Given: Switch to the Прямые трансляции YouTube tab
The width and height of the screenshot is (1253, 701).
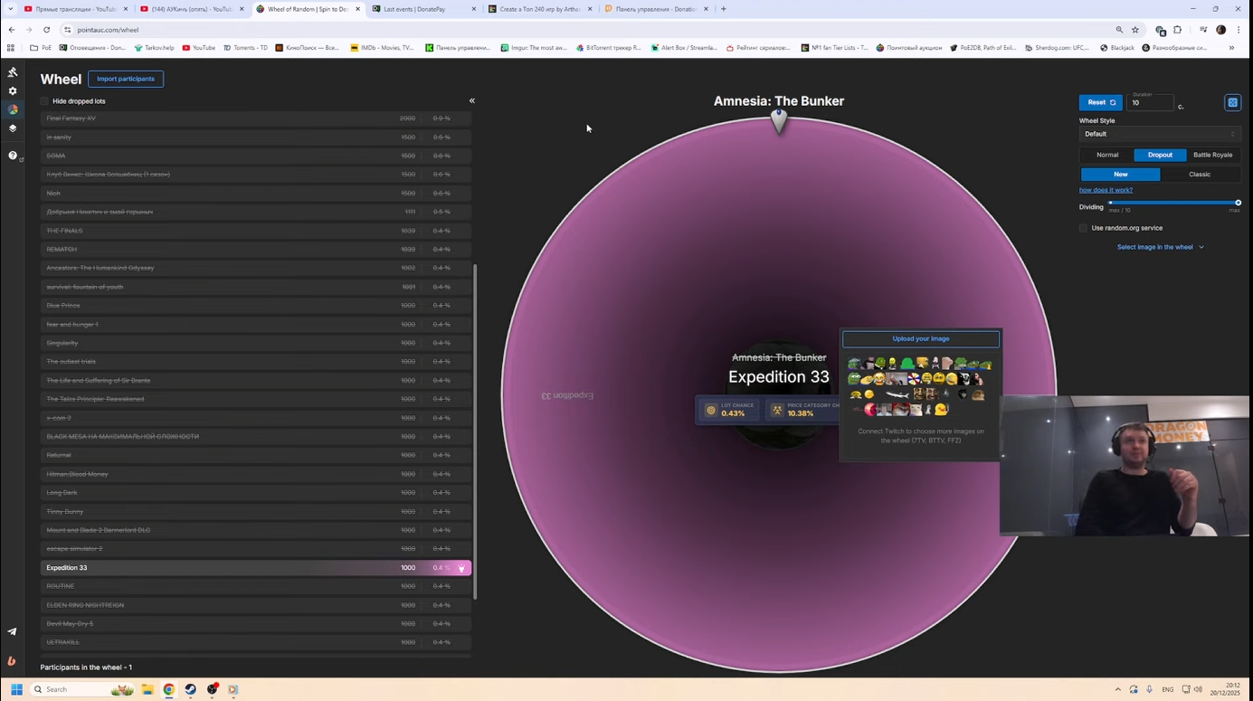Looking at the screenshot, I should (75, 9).
